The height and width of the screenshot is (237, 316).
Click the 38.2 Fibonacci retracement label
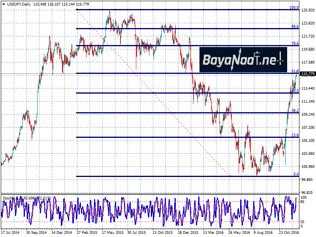point(294,111)
